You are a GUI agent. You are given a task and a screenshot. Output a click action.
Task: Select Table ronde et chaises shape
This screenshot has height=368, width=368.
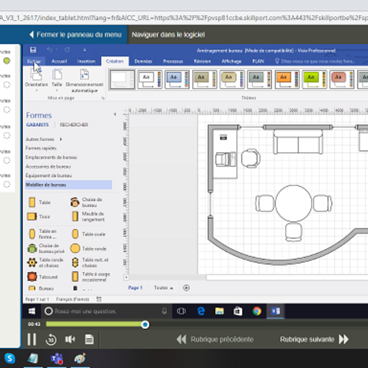coord(45,263)
